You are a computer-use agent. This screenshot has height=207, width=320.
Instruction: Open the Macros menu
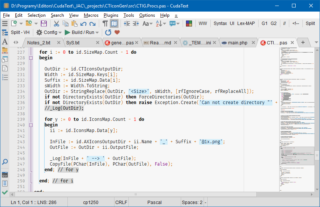pyautogui.click(x=91, y=15)
